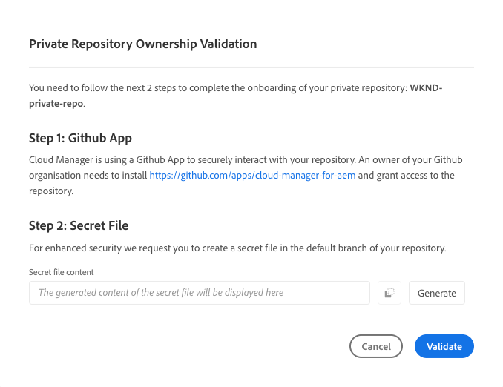Click the 'organisation needs to install' text before the link
This screenshot has height=387, width=503.
pos(88,176)
